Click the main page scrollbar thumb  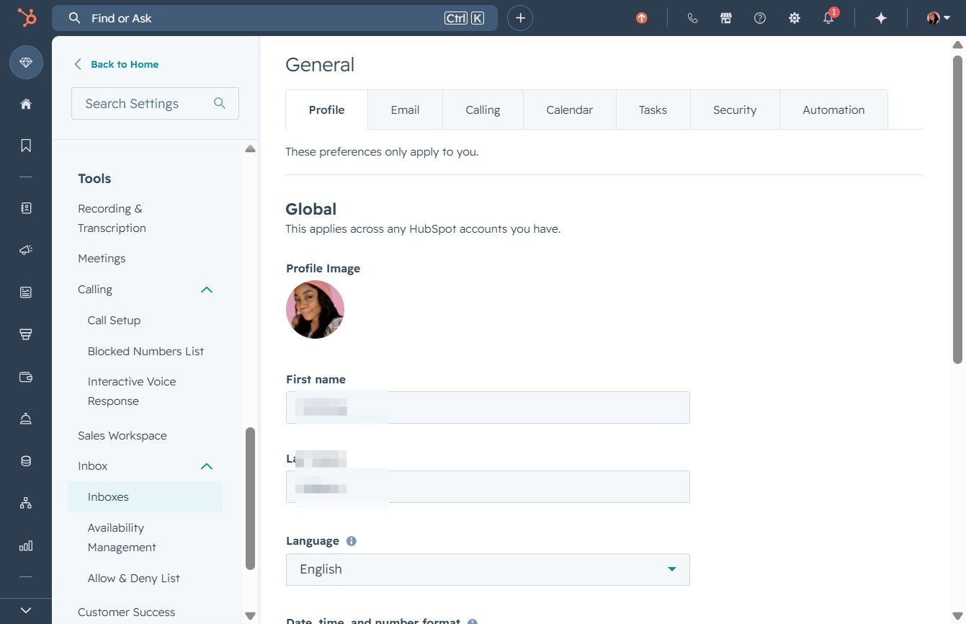957,208
